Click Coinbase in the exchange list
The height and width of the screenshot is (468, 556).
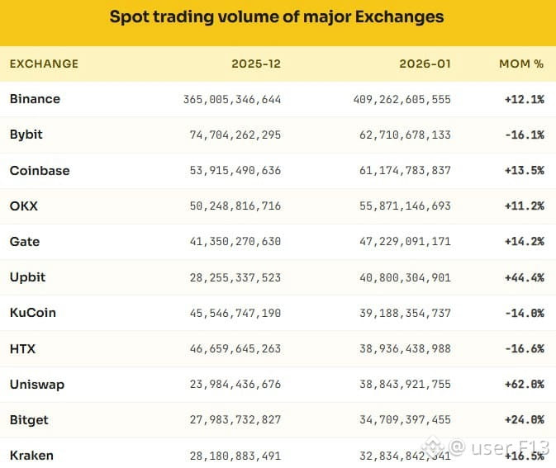point(40,170)
